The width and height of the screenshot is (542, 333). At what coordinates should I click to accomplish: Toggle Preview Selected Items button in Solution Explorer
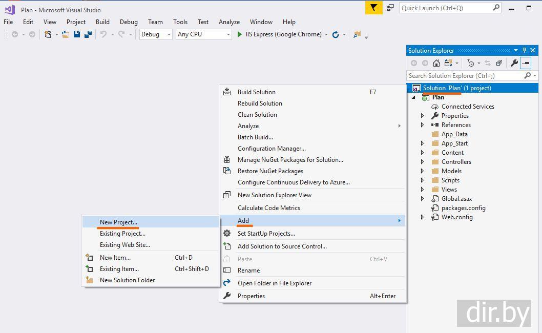[526, 63]
